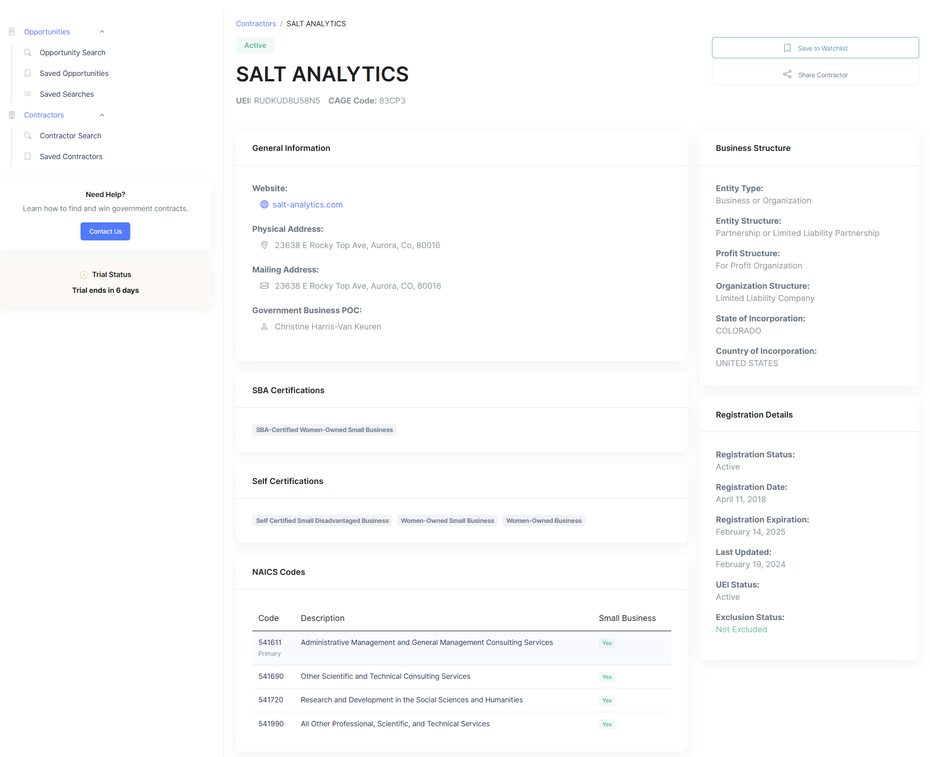Open Contractor Search
Screen dimensions: 930x757
click(x=71, y=136)
